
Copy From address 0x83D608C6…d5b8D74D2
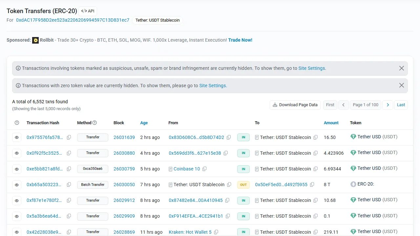click(x=229, y=137)
